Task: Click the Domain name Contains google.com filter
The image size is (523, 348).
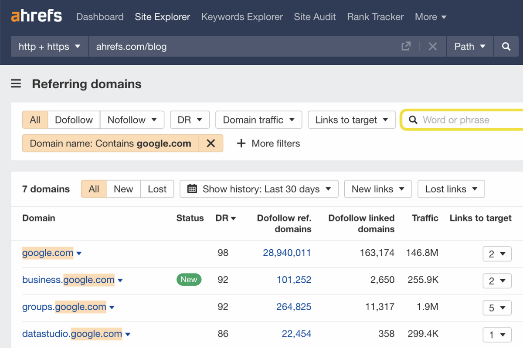Action: click(111, 143)
